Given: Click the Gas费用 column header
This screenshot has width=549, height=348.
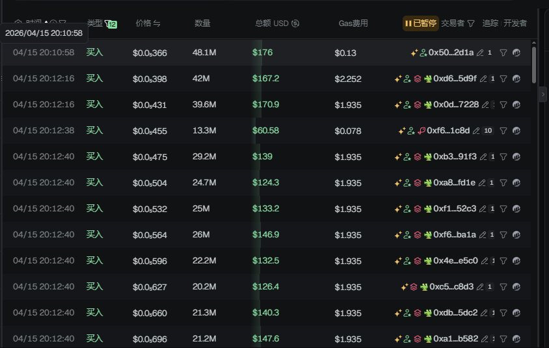Looking at the screenshot, I should click(x=353, y=23).
